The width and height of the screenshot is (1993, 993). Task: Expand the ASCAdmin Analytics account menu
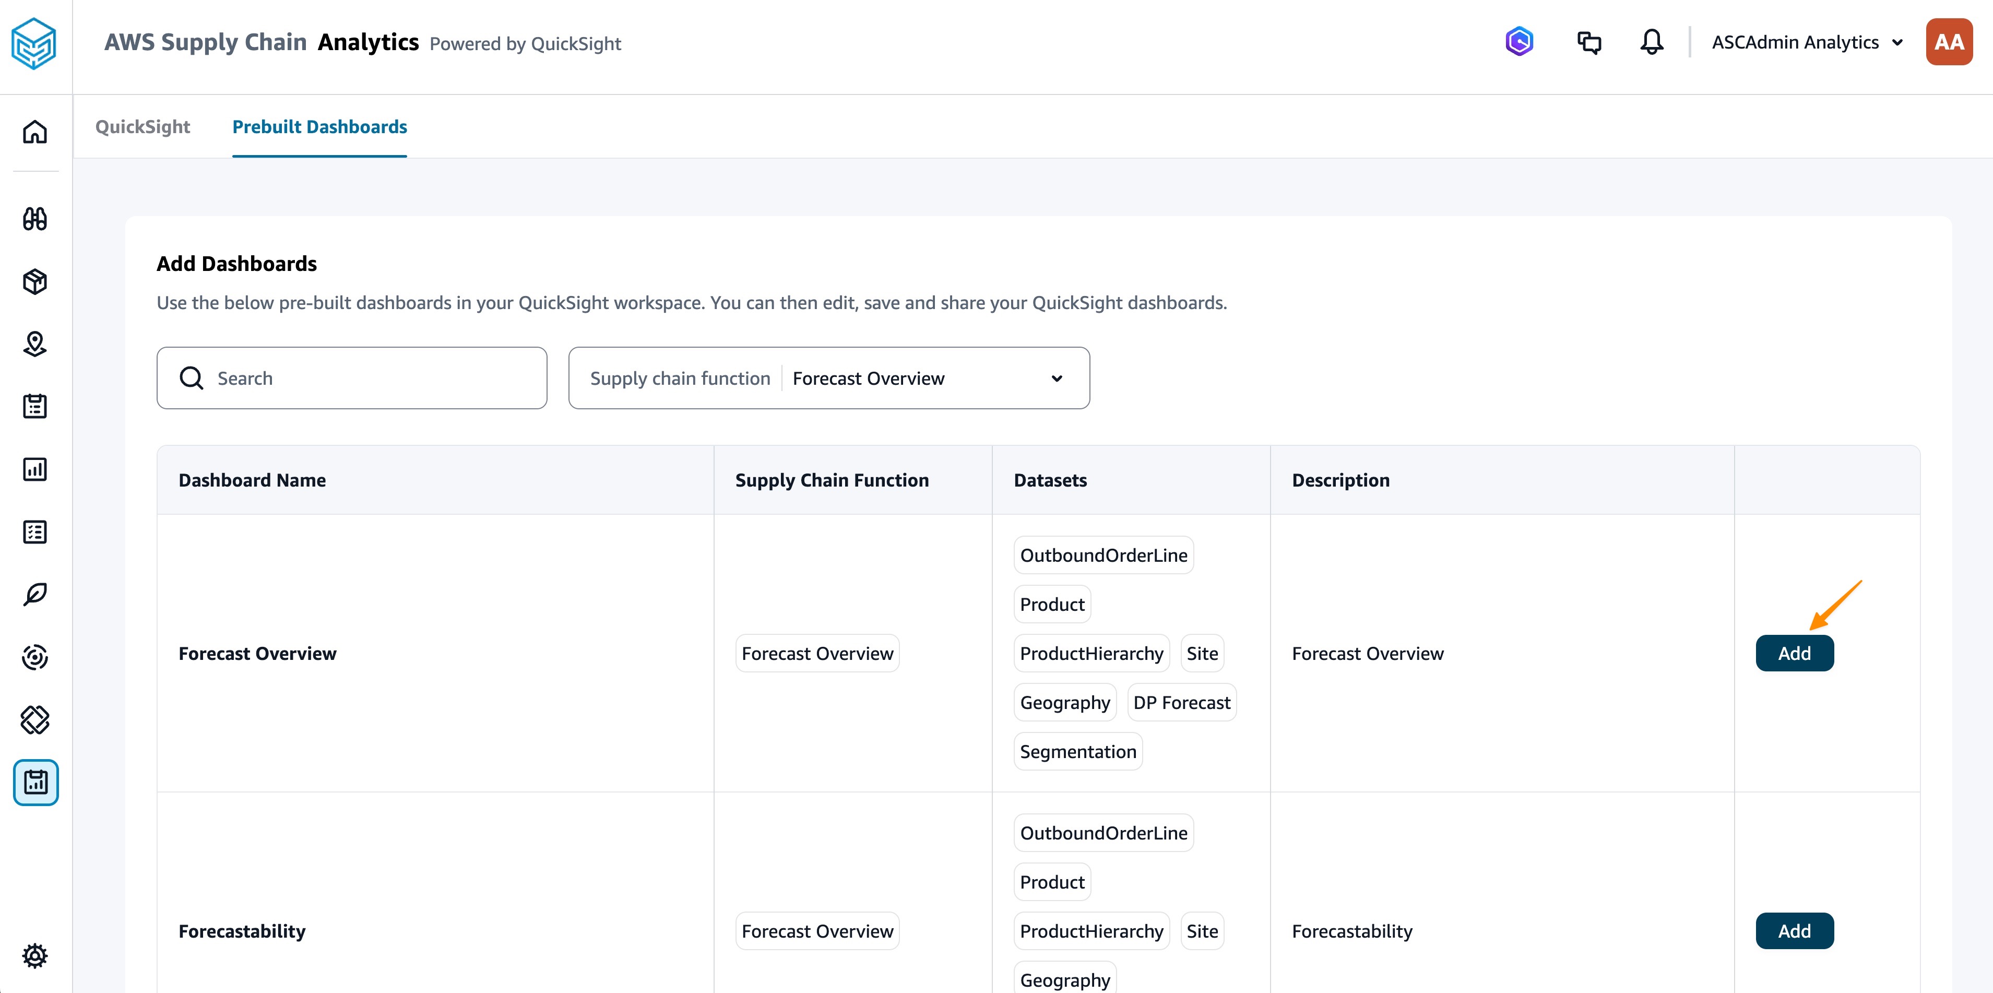(x=1807, y=43)
